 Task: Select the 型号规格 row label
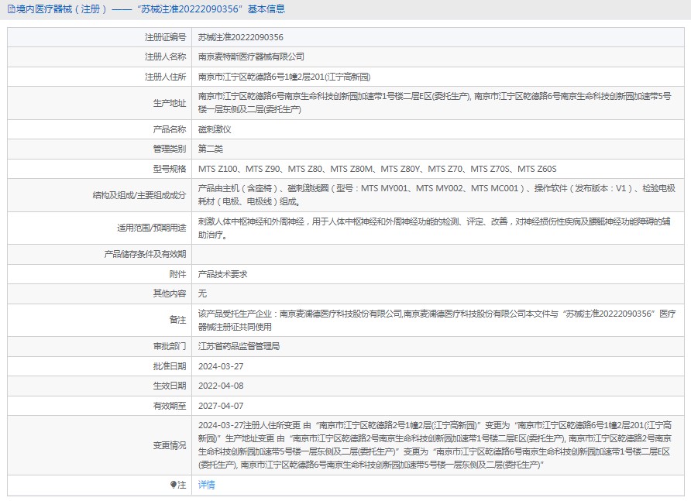pyautogui.click(x=170, y=169)
